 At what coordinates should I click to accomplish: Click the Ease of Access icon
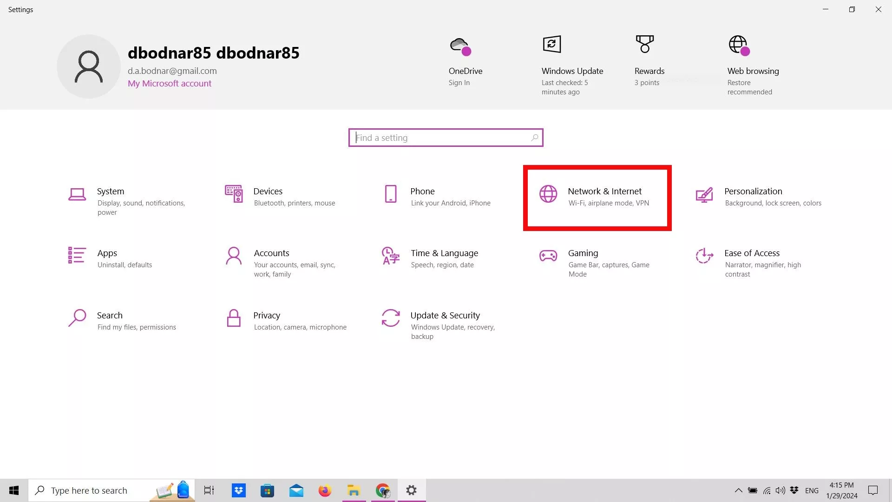click(704, 256)
